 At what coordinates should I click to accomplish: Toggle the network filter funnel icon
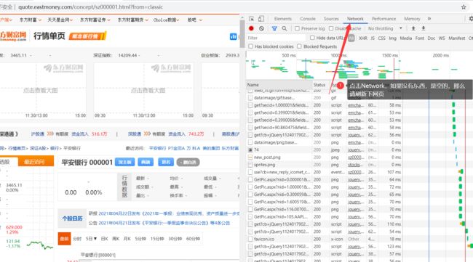pyautogui.click(x=274, y=28)
